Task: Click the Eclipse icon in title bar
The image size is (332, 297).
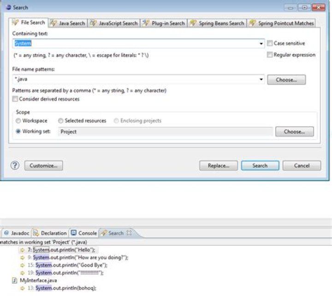Action: tap(8, 7)
